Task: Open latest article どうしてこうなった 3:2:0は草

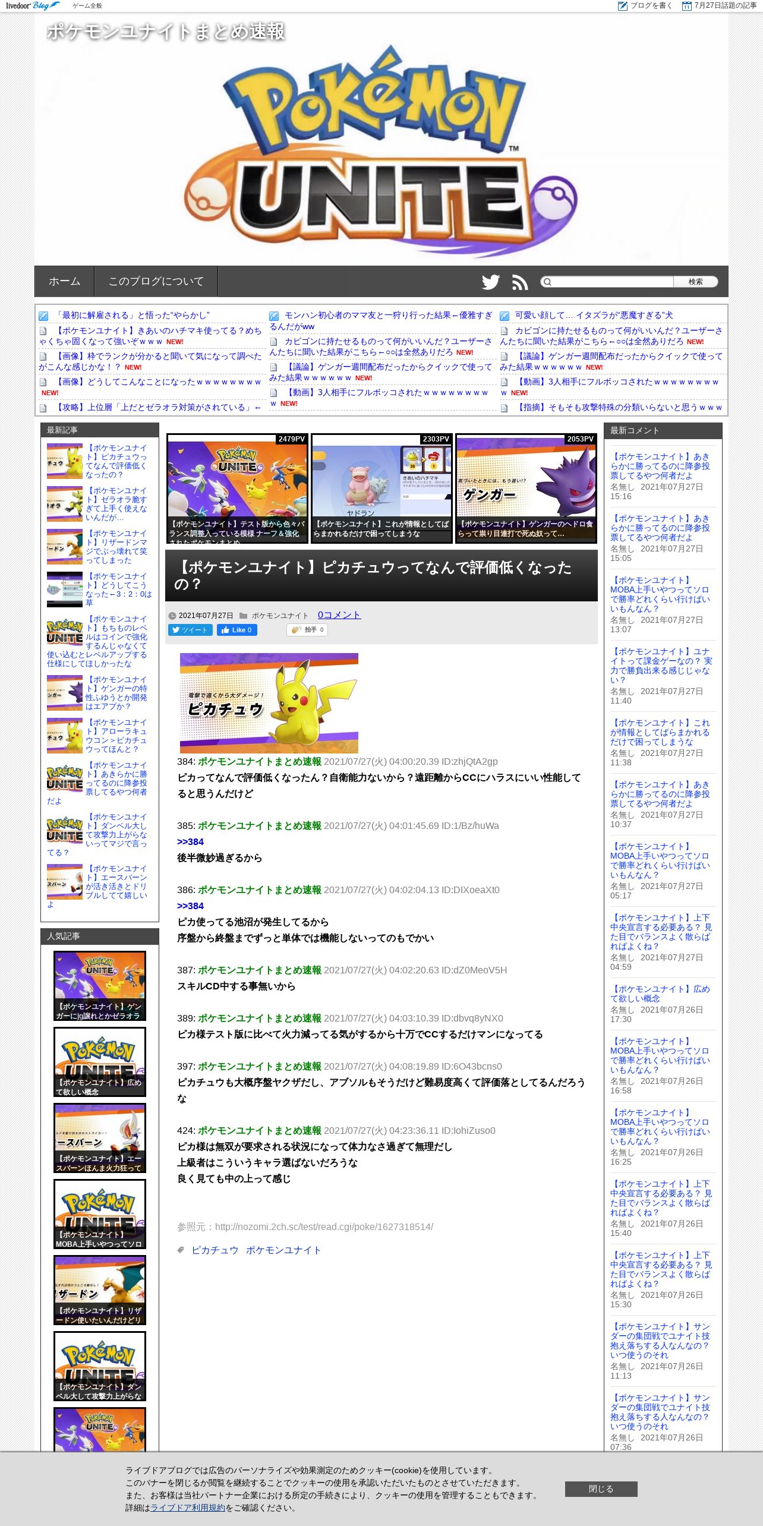Action: click(118, 589)
